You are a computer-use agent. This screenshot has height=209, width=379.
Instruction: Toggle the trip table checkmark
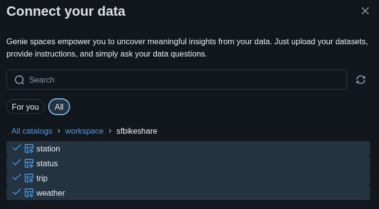(x=17, y=178)
